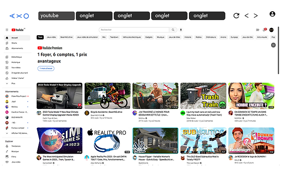Play the Subnautica DLC mod video
This screenshot has width=282, height=186.
(x=204, y=141)
